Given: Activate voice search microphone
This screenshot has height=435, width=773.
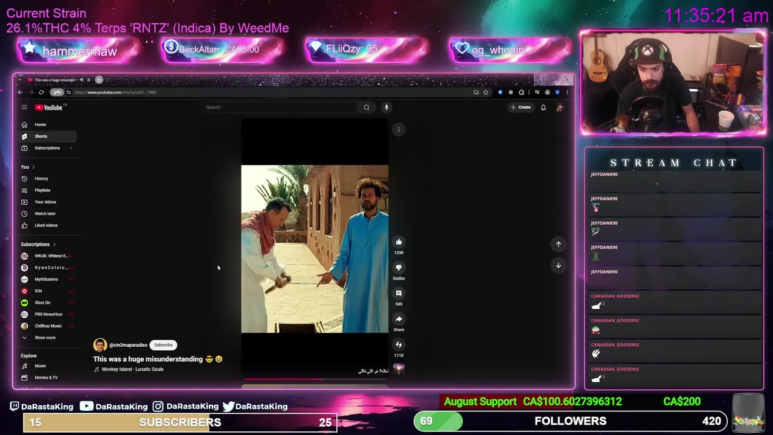Looking at the screenshot, I should pyautogui.click(x=386, y=108).
